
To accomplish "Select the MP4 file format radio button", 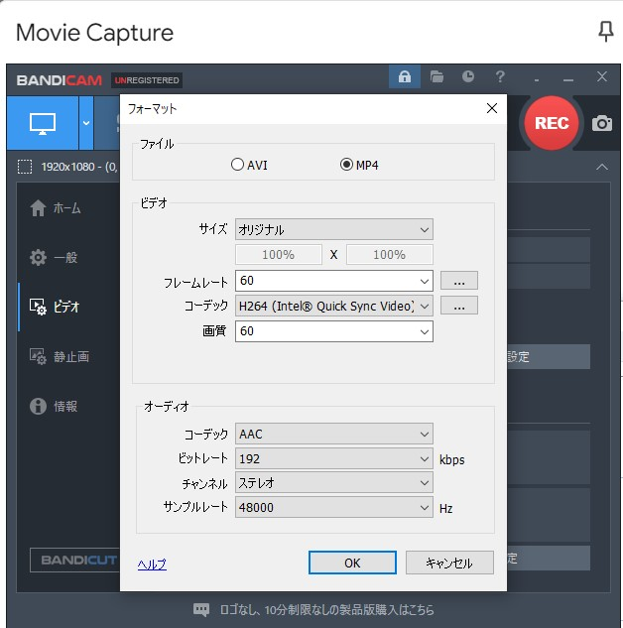I will [x=346, y=165].
